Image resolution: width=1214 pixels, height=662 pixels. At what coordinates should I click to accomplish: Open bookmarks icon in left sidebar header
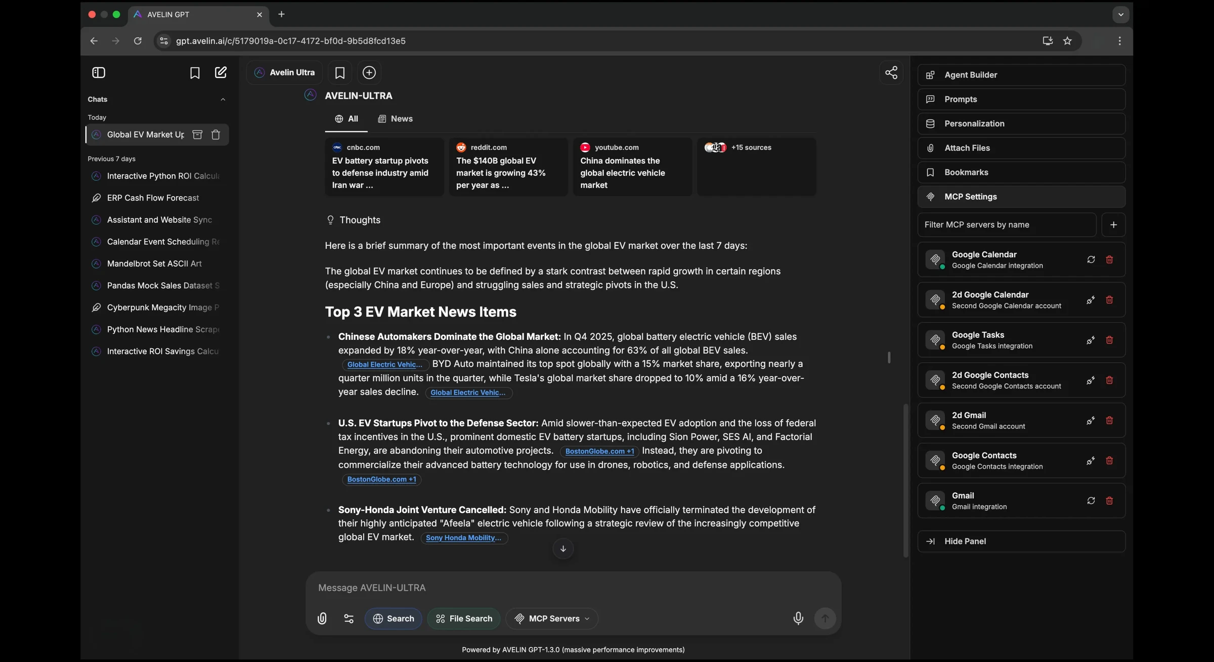[x=195, y=73]
